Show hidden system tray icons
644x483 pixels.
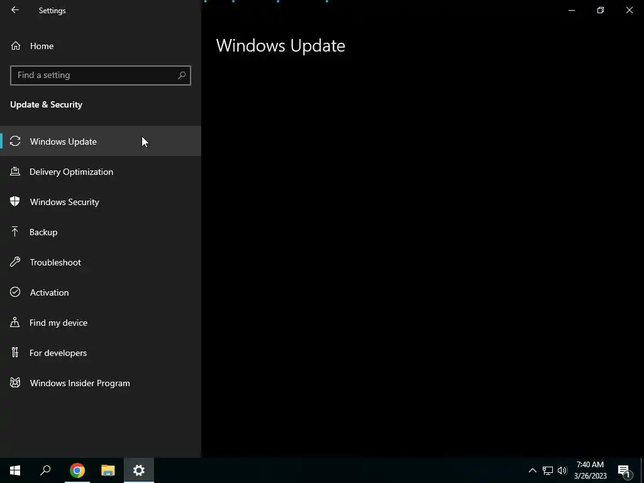532,470
